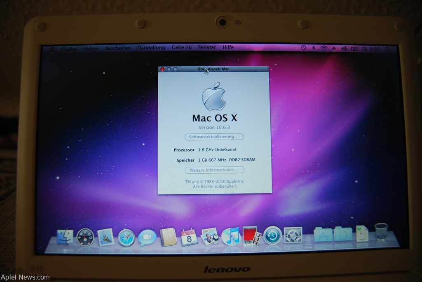
Task: Open the Documents folder stack in Dock
Action: point(342,233)
